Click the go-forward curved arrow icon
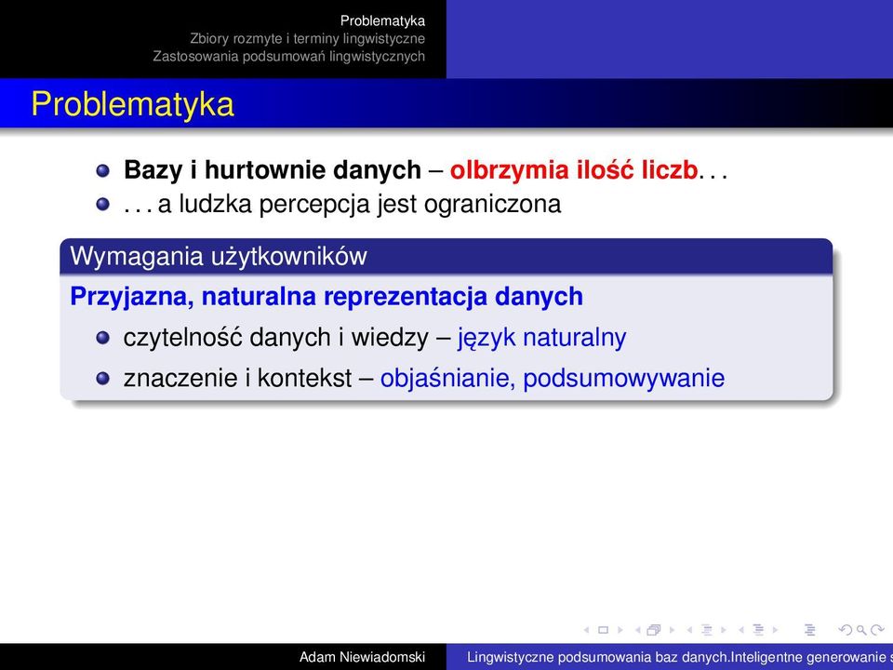Screen dimensions: 893x670 pos(877,630)
